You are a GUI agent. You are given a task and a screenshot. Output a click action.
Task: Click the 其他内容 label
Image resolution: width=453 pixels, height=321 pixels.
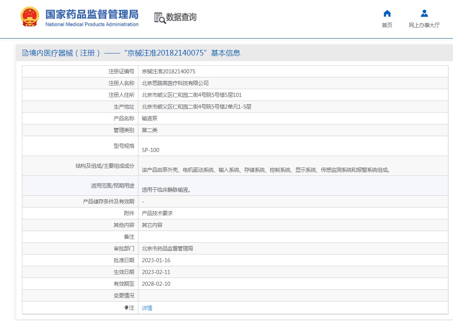pos(124,225)
